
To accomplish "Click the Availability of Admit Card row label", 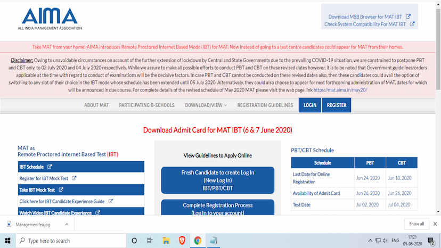I will click(316, 193).
